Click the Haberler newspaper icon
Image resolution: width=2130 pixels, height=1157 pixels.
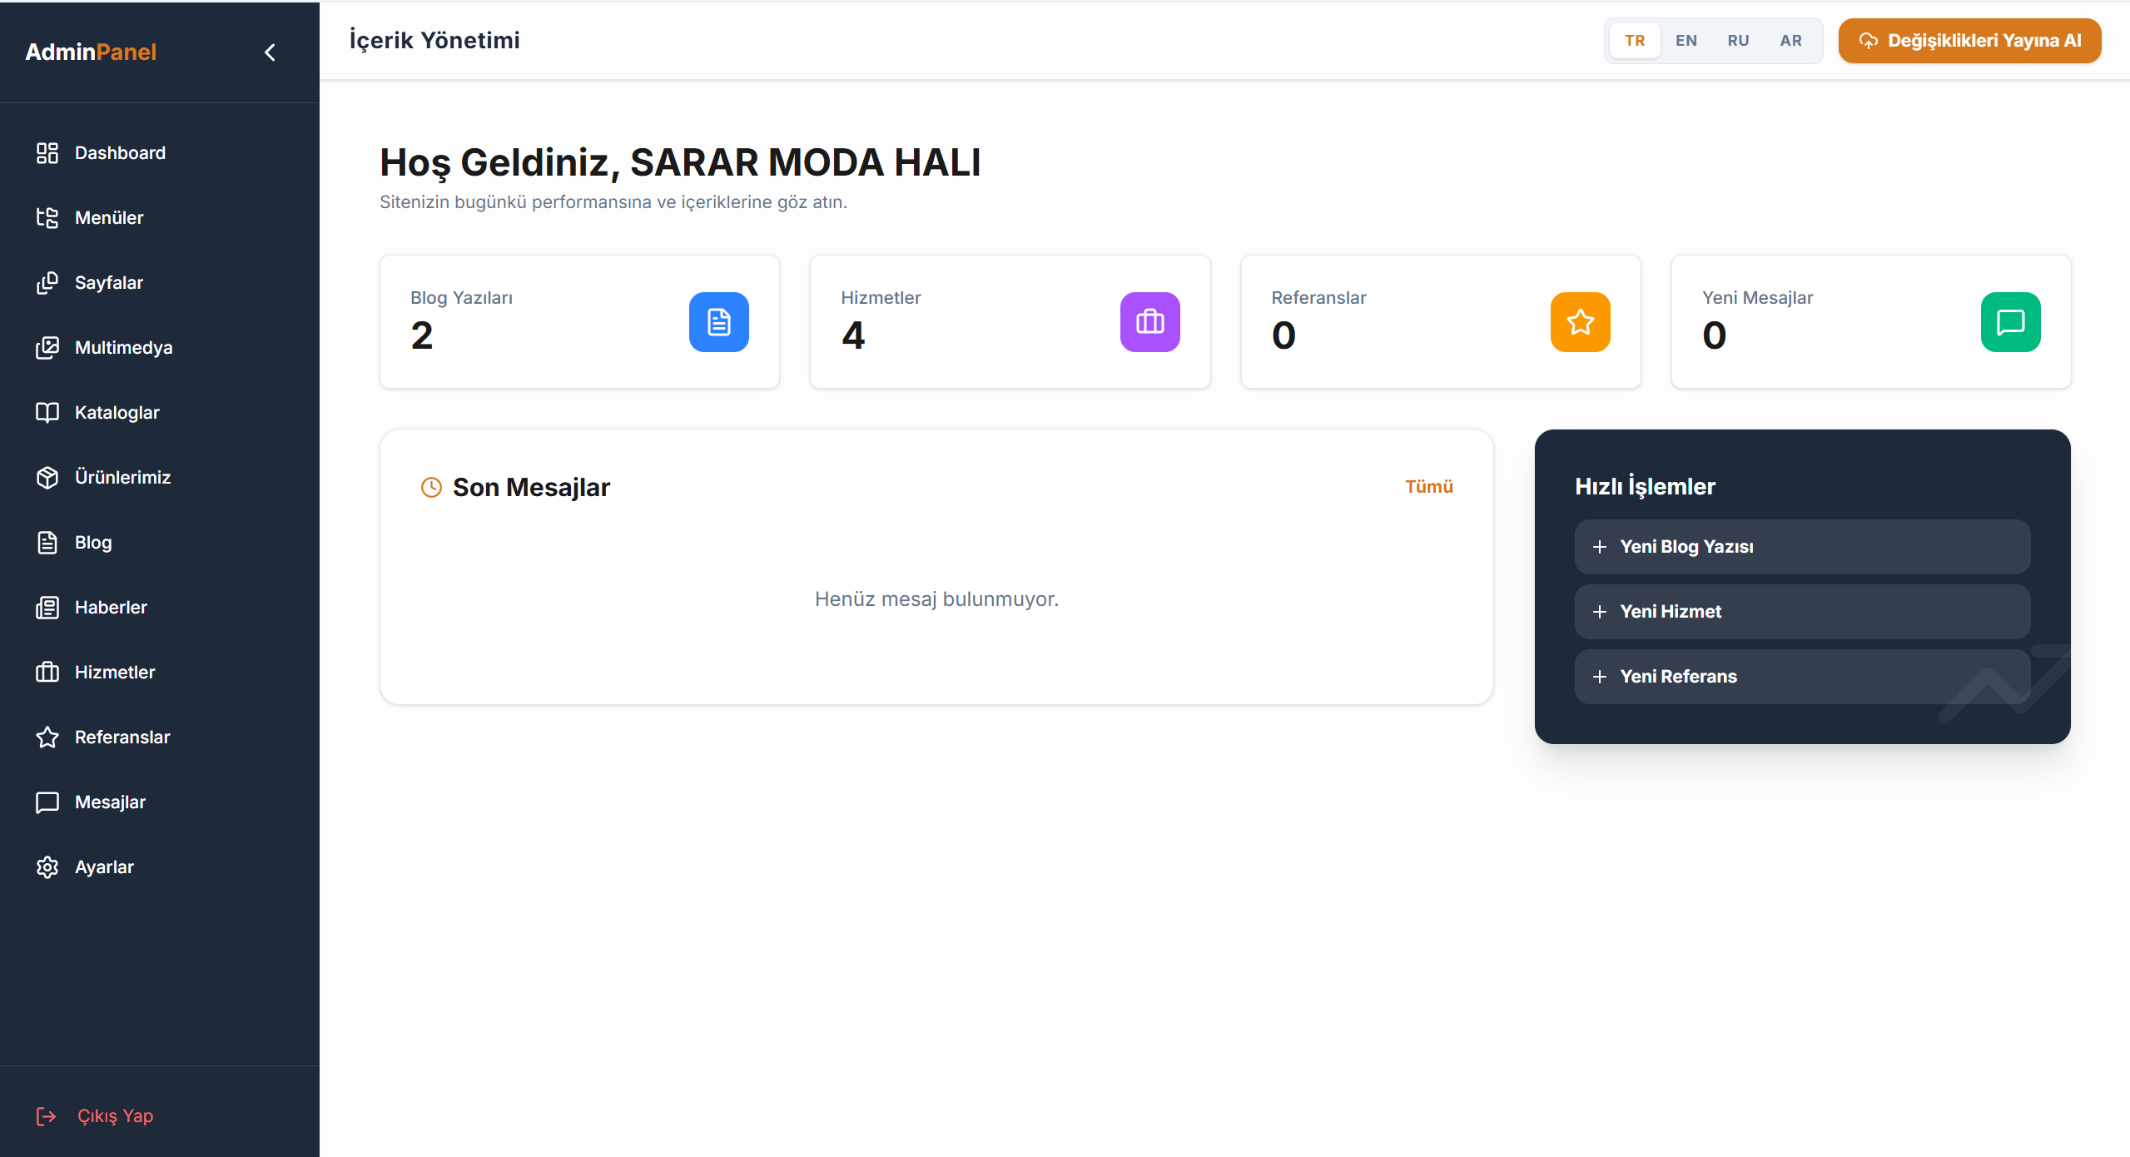click(47, 608)
